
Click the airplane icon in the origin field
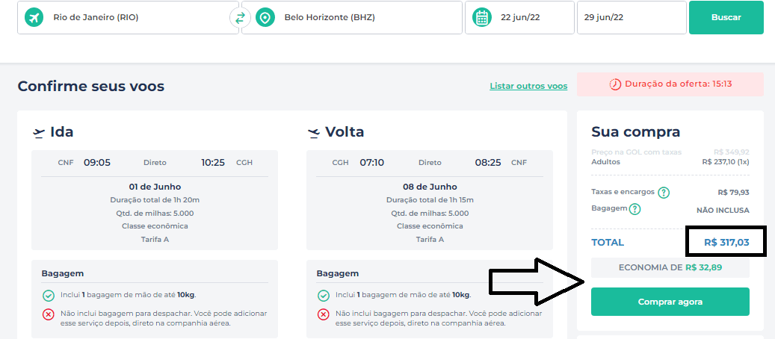(x=34, y=18)
